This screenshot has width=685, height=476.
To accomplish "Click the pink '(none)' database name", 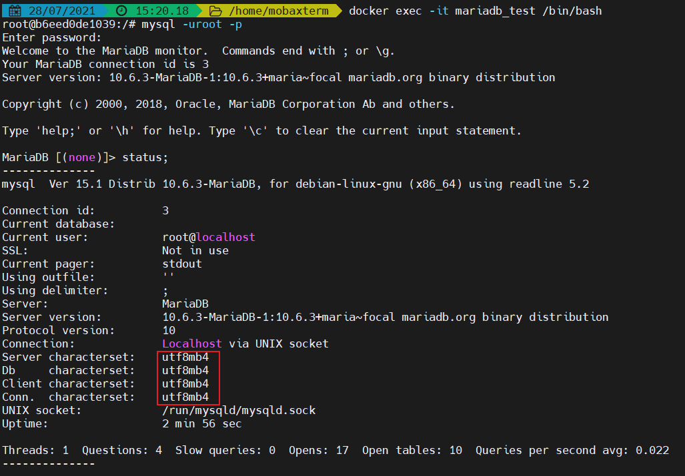I will (x=81, y=157).
